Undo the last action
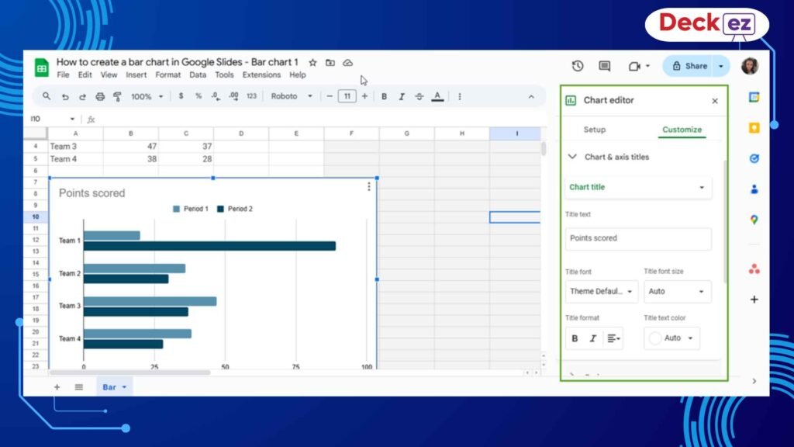Image resolution: width=794 pixels, height=447 pixels. [x=65, y=95]
